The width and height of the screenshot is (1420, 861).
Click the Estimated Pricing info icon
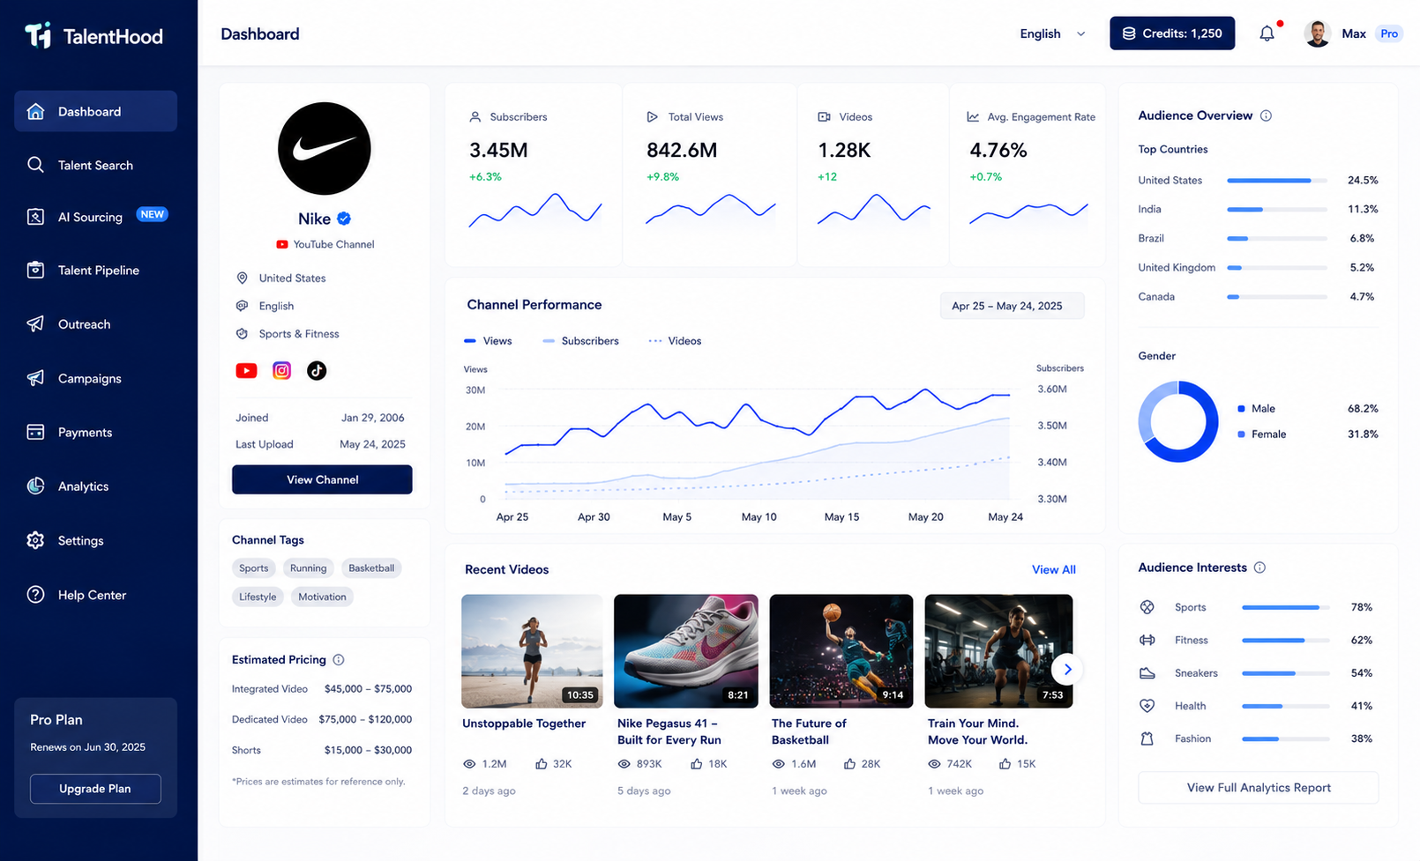[x=338, y=659]
